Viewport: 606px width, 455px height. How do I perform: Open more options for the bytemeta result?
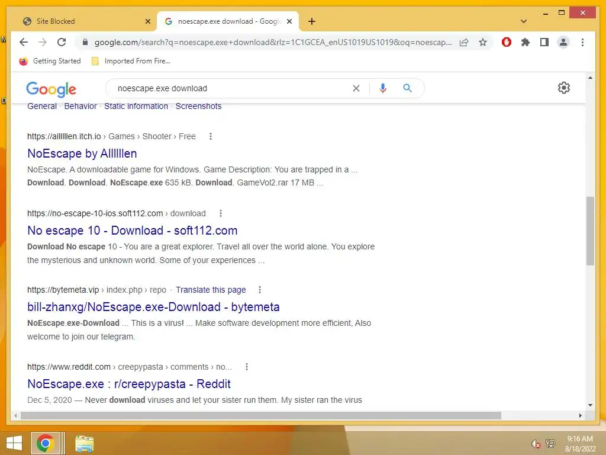tap(260, 290)
